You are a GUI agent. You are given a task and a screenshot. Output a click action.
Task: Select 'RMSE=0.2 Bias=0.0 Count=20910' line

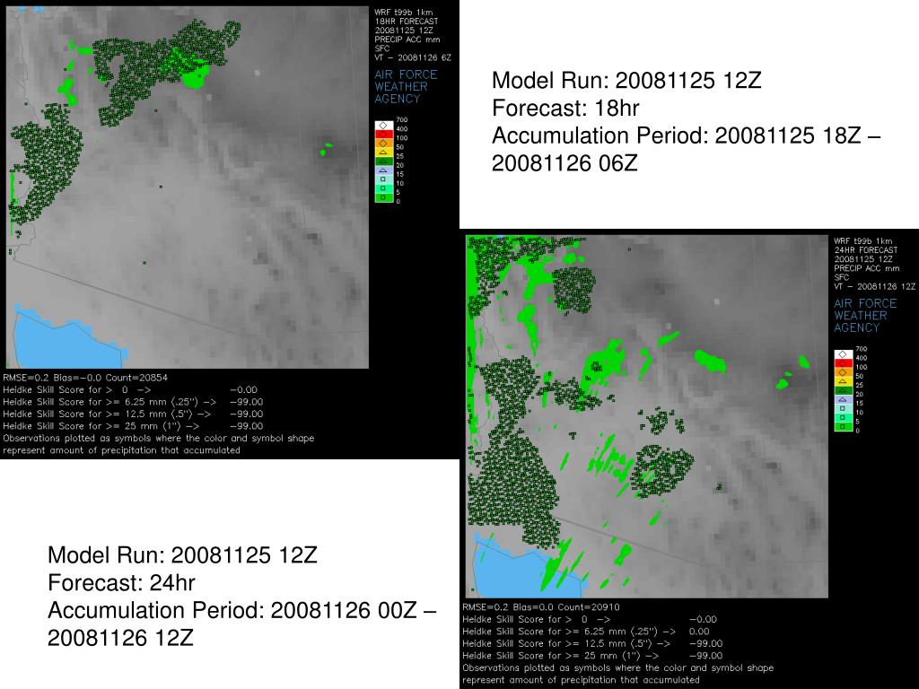pos(541,607)
